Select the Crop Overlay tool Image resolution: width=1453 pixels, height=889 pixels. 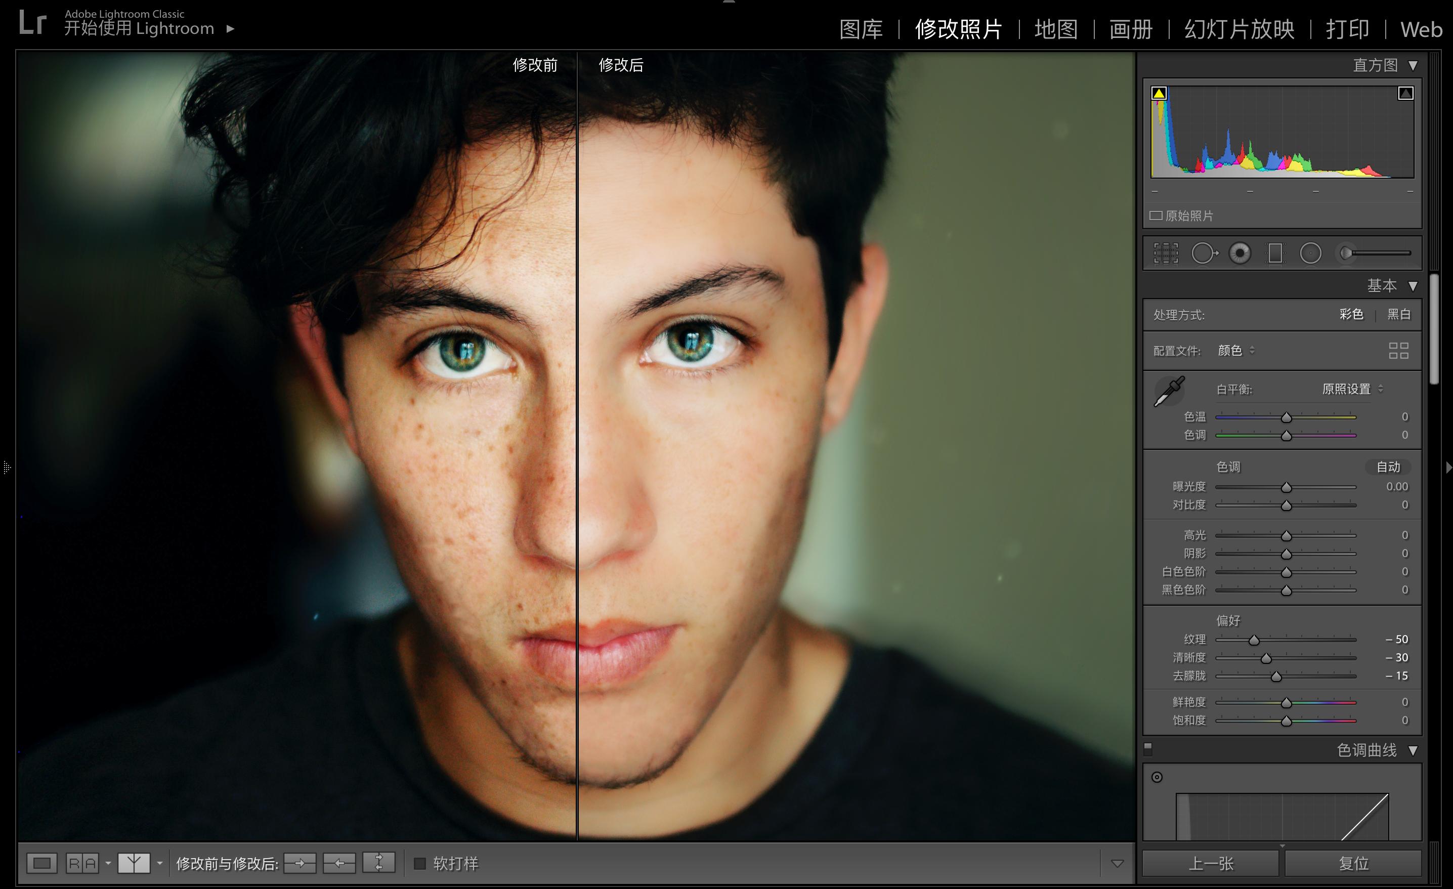coord(1166,253)
